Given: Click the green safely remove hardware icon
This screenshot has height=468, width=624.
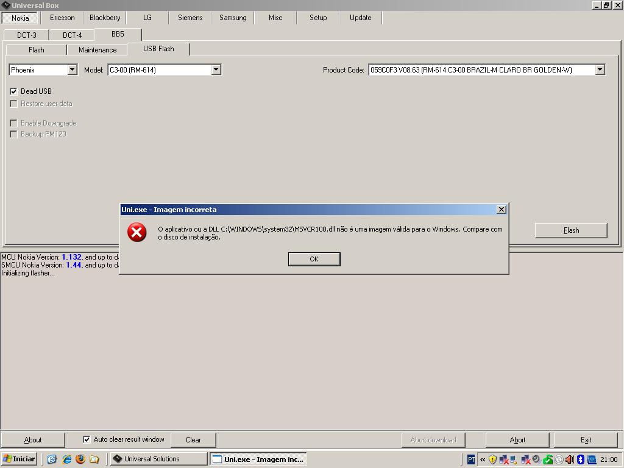Looking at the screenshot, I should pos(547,459).
